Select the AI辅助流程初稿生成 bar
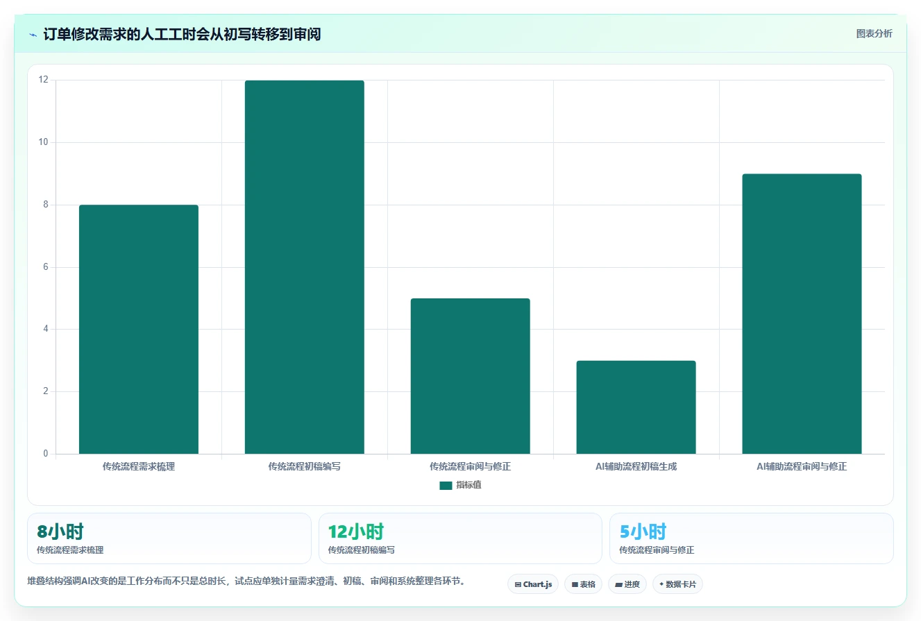Viewport: 921px width, 621px height. pos(636,407)
